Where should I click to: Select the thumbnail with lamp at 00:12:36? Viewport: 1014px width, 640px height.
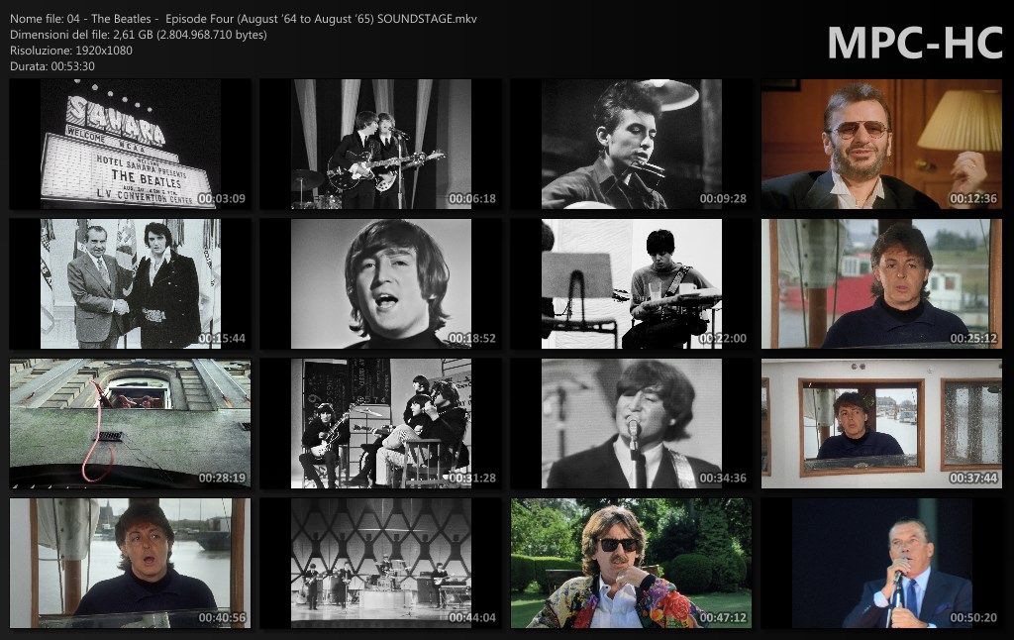pyautogui.click(x=881, y=144)
